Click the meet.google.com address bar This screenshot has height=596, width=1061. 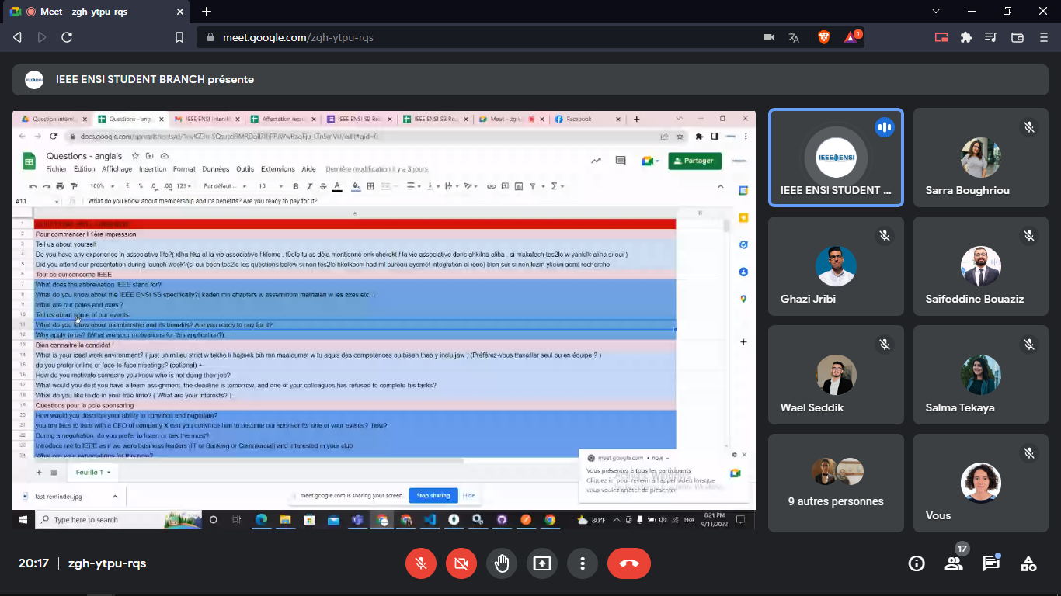click(x=466, y=37)
